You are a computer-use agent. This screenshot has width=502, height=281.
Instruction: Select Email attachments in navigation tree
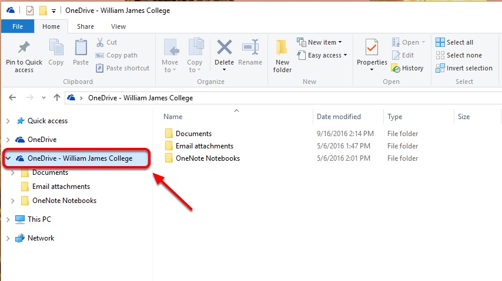pos(61,187)
